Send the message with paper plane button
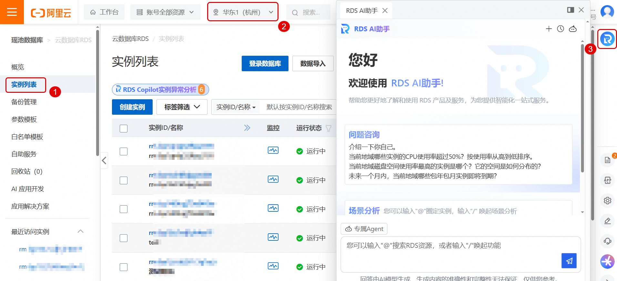 click(569, 261)
